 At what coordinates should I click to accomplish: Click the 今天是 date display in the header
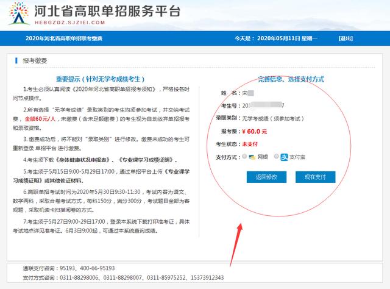276,38
